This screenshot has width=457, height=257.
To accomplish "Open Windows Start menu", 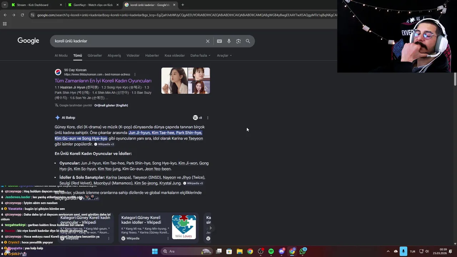I will click(155, 251).
